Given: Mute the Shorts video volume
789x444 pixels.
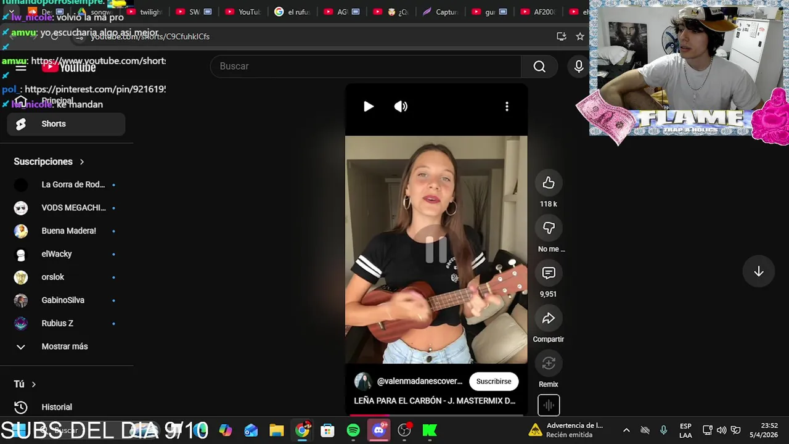Looking at the screenshot, I should (x=401, y=107).
